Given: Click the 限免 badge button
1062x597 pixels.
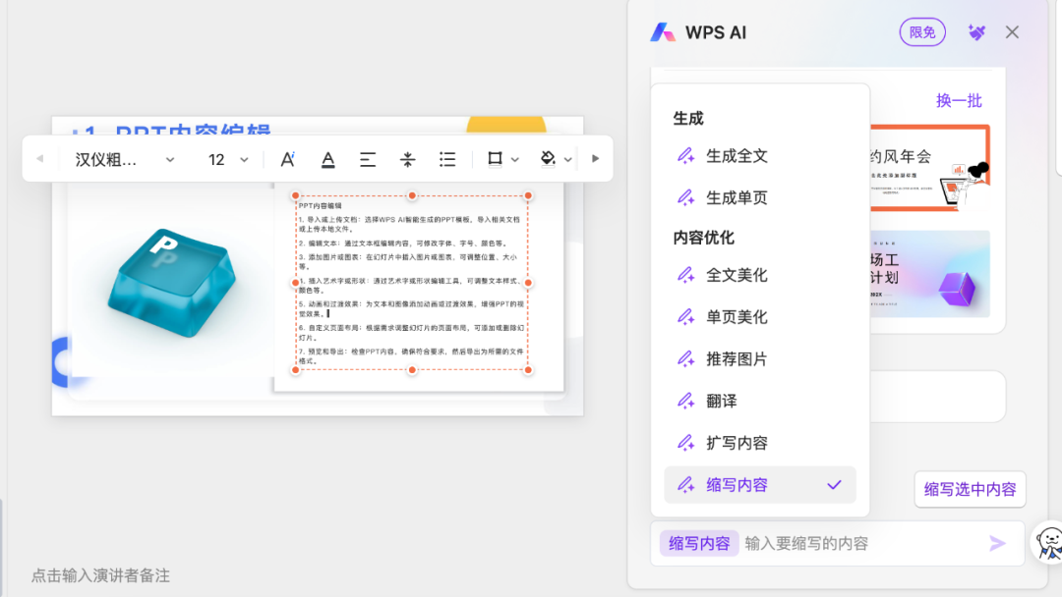Looking at the screenshot, I should tap(921, 32).
